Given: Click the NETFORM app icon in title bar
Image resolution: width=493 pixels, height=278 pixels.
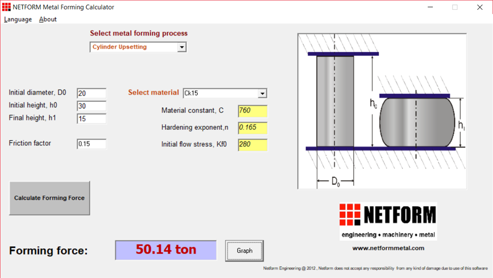Looking at the screenshot, I should 6,7.
